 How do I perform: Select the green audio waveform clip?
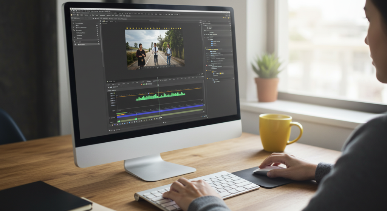[x=161, y=96]
